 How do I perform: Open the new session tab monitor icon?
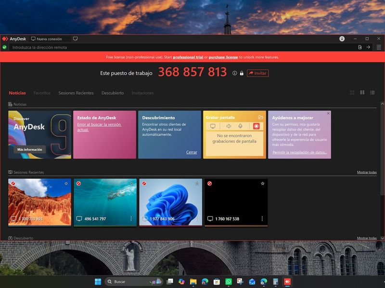(76, 39)
